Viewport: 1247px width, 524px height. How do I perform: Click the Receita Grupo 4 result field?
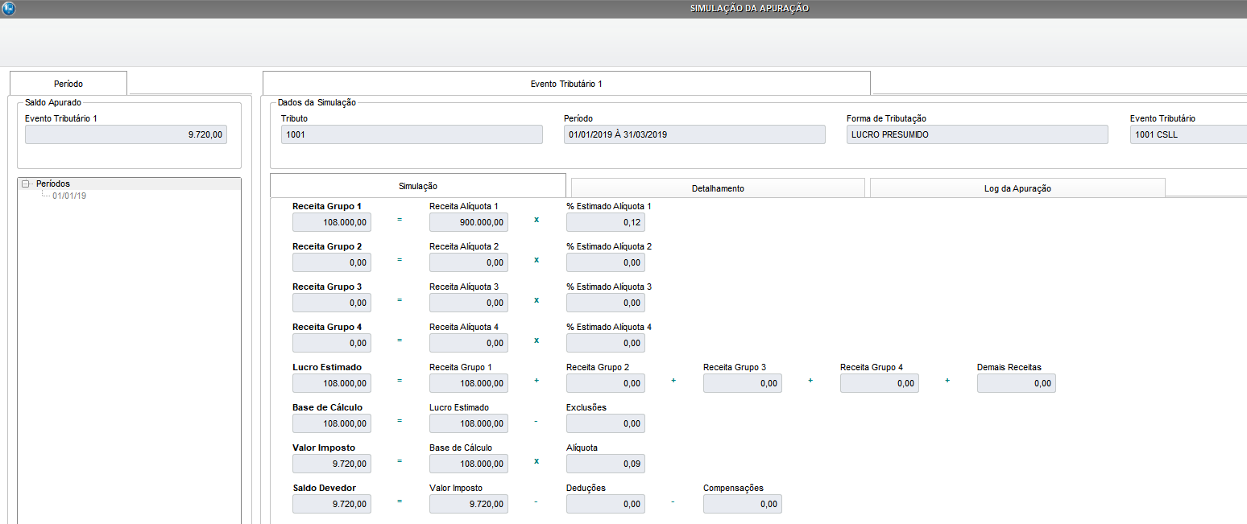[x=332, y=343]
